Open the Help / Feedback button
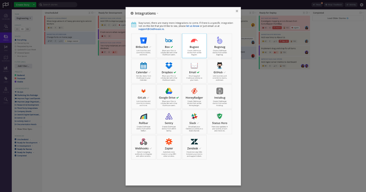 coord(334,5)
